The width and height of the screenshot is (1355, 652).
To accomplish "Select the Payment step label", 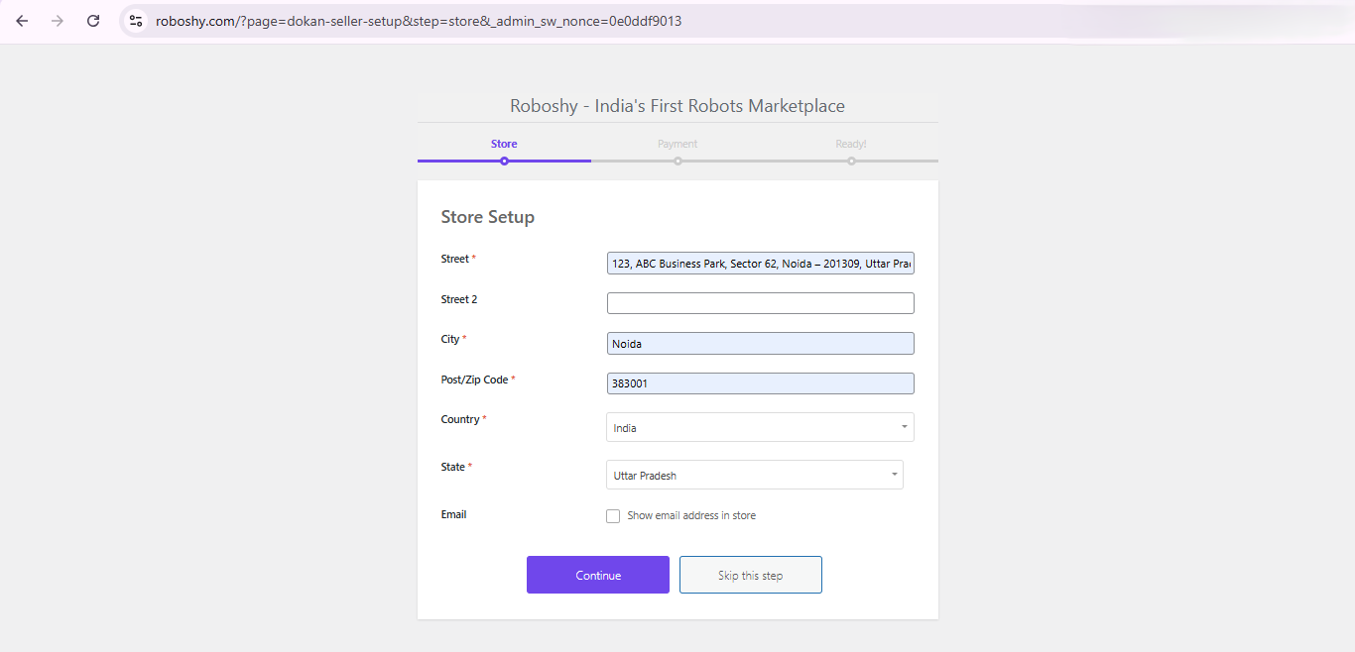I will click(x=677, y=144).
